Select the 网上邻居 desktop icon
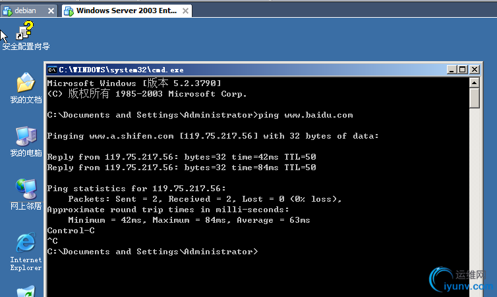The width and height of the screenshot is (497, 297). 26,194
